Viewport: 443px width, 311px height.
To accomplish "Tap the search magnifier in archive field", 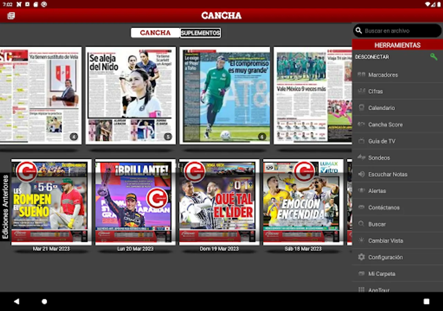I will (359, 31).
